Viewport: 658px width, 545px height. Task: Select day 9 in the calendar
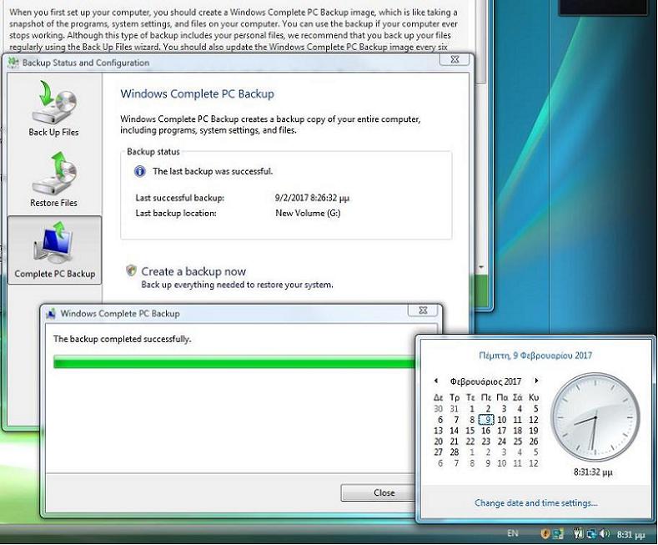pos(487,420)
